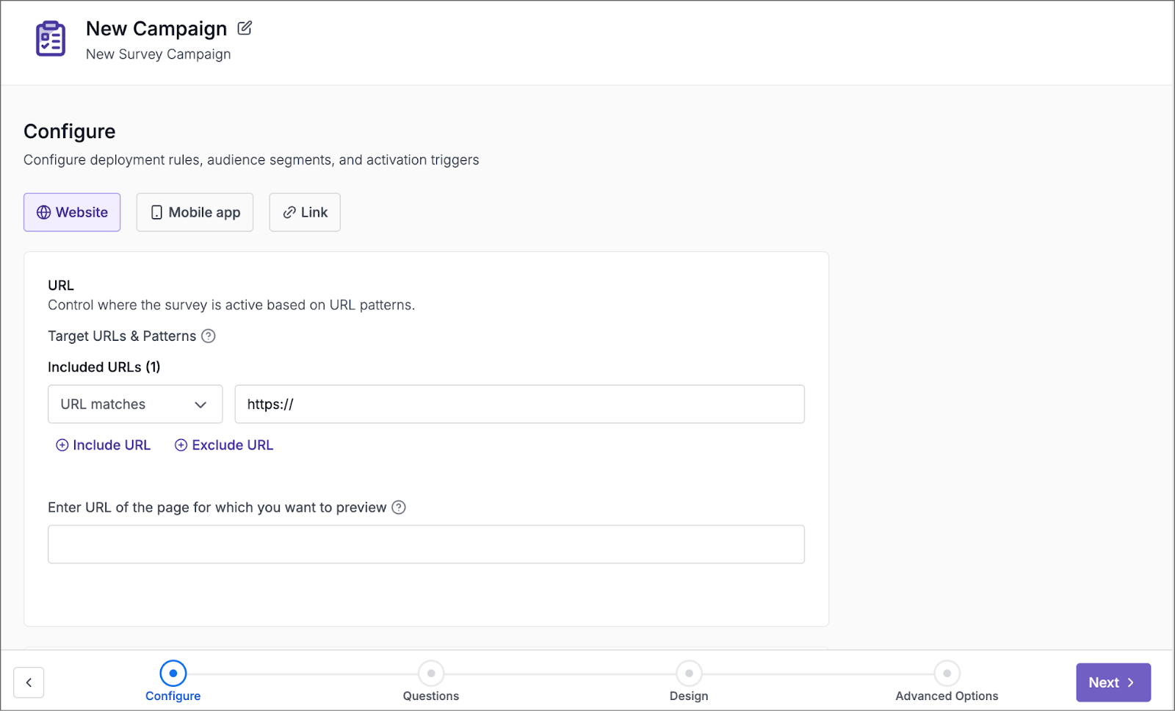Image resolution: width=1175 pixels, height=711 pixels.
Task: Click the plus icon beside Exclude URL
Action: coord(181,445)
